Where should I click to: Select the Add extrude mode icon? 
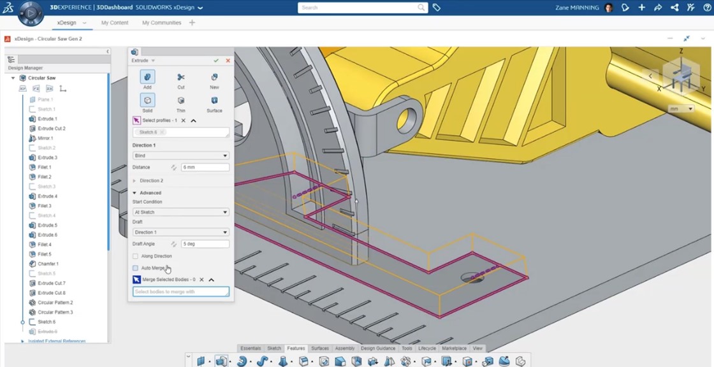(147, 78)
